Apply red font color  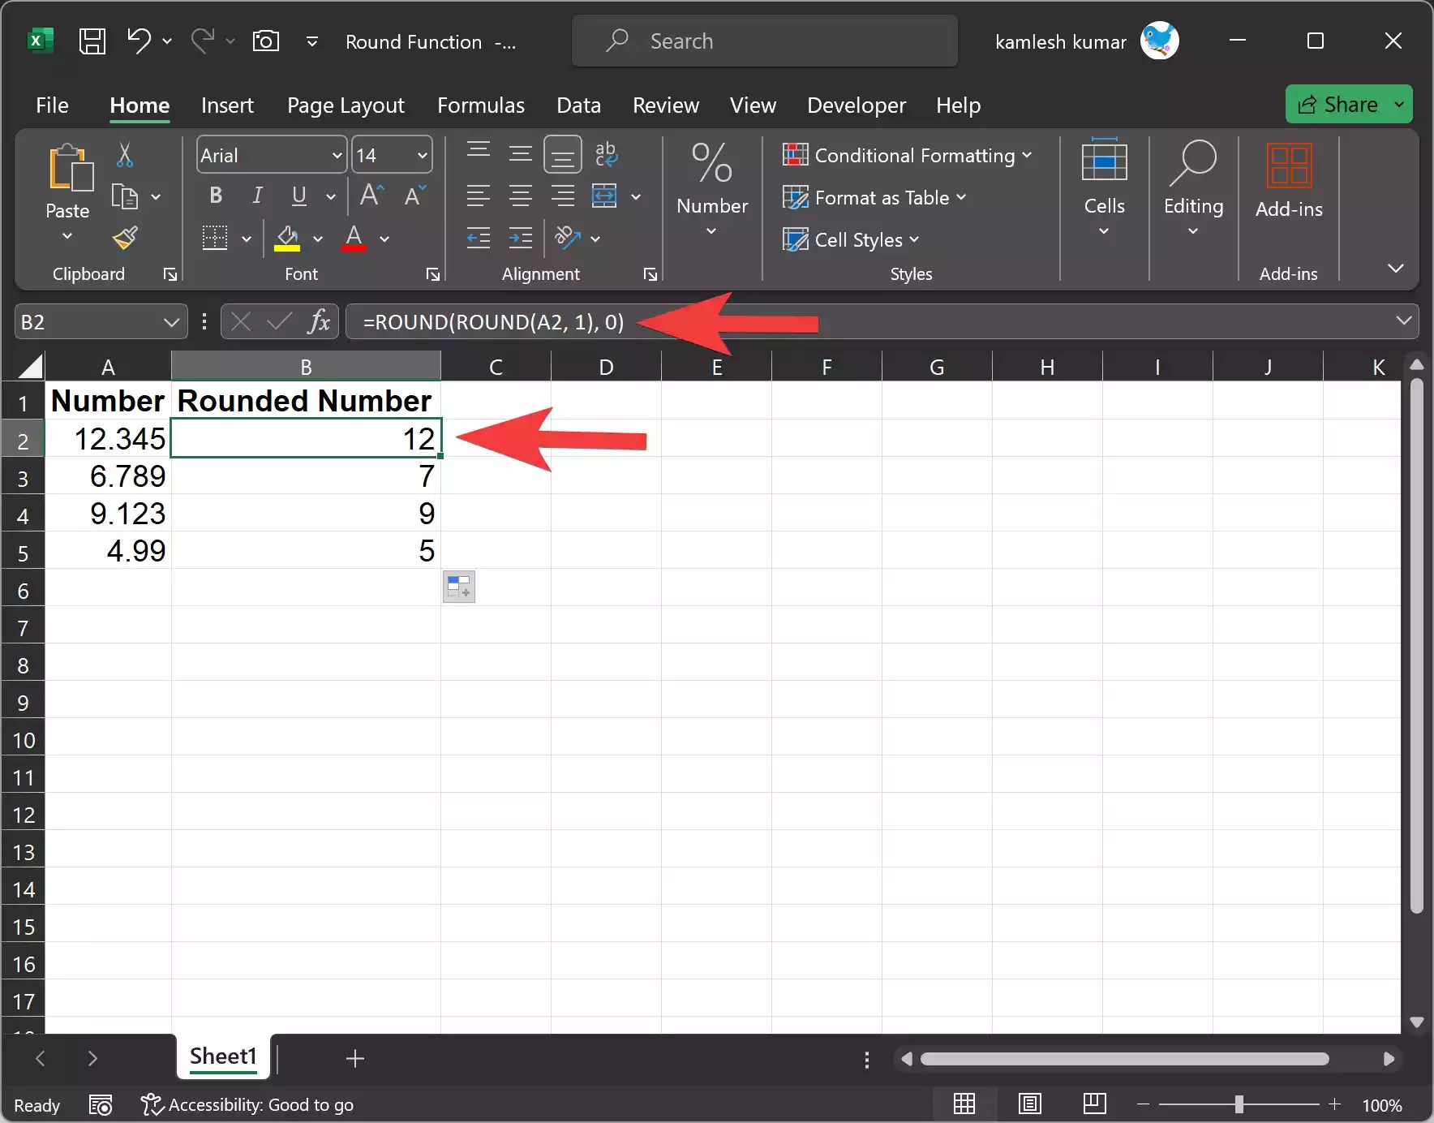[354, 238]
